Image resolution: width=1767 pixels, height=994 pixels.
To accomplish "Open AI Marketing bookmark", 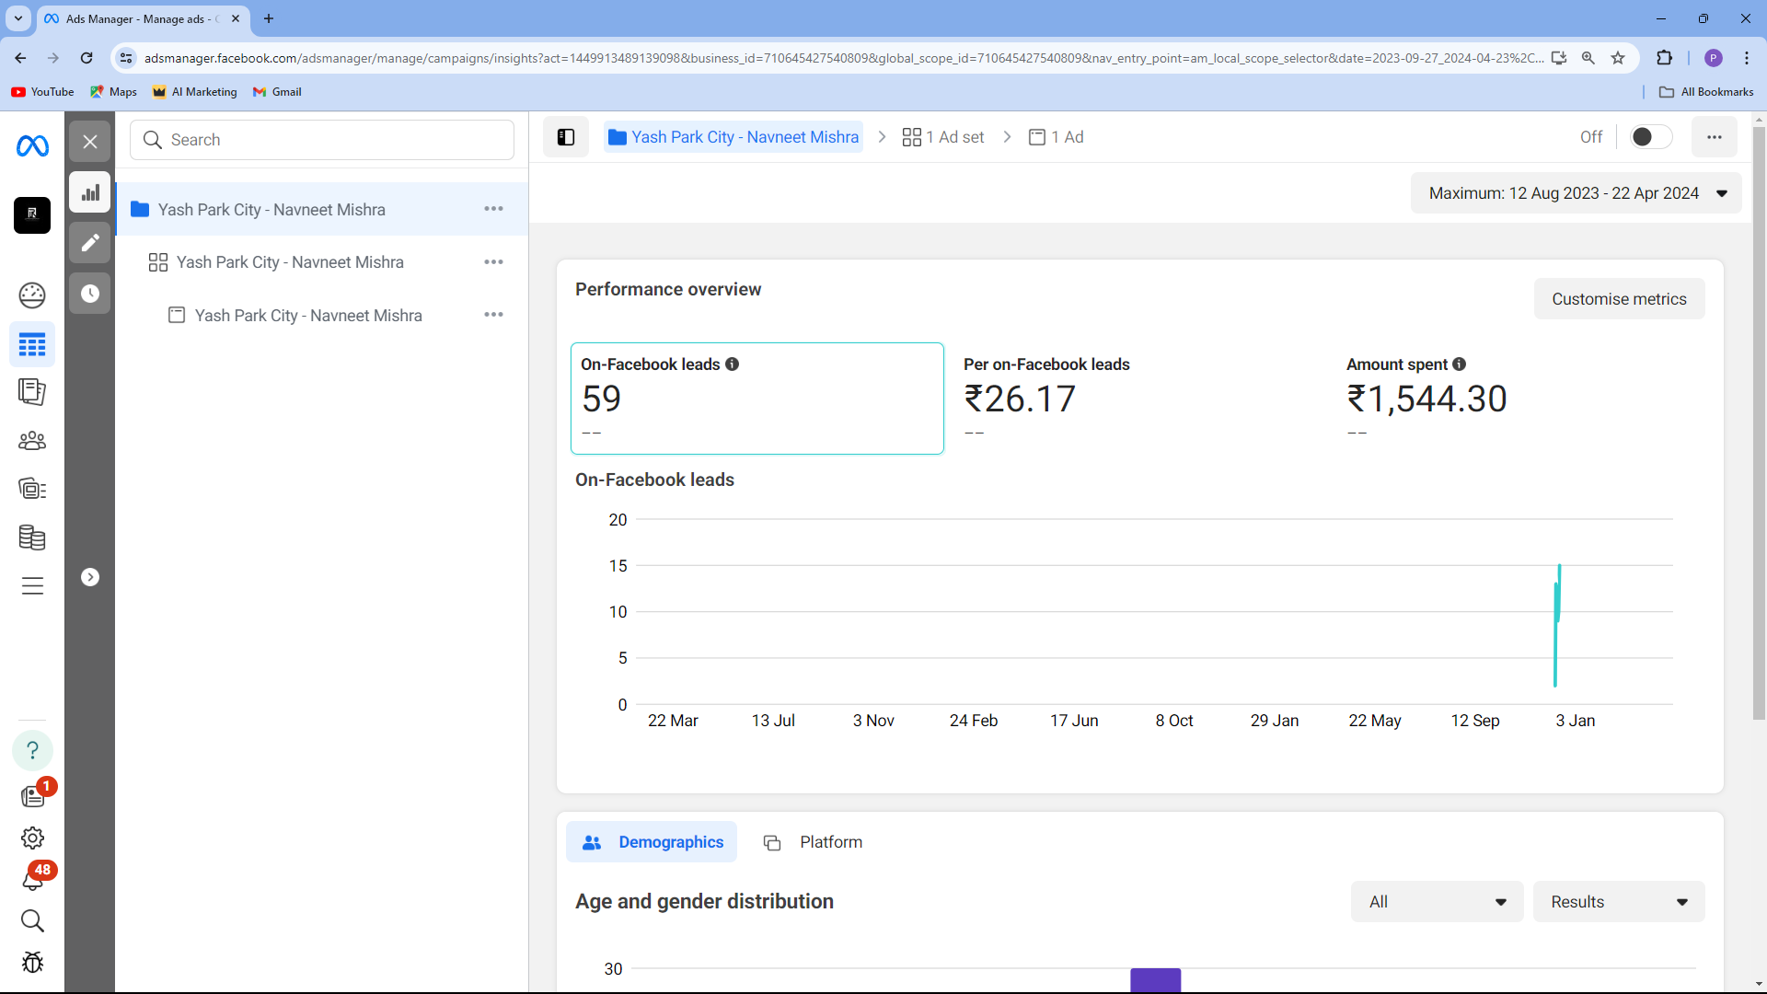I will (195, 92).
